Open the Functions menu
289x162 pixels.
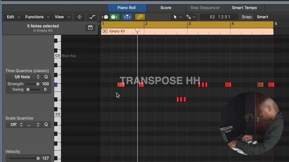point(37,17)
